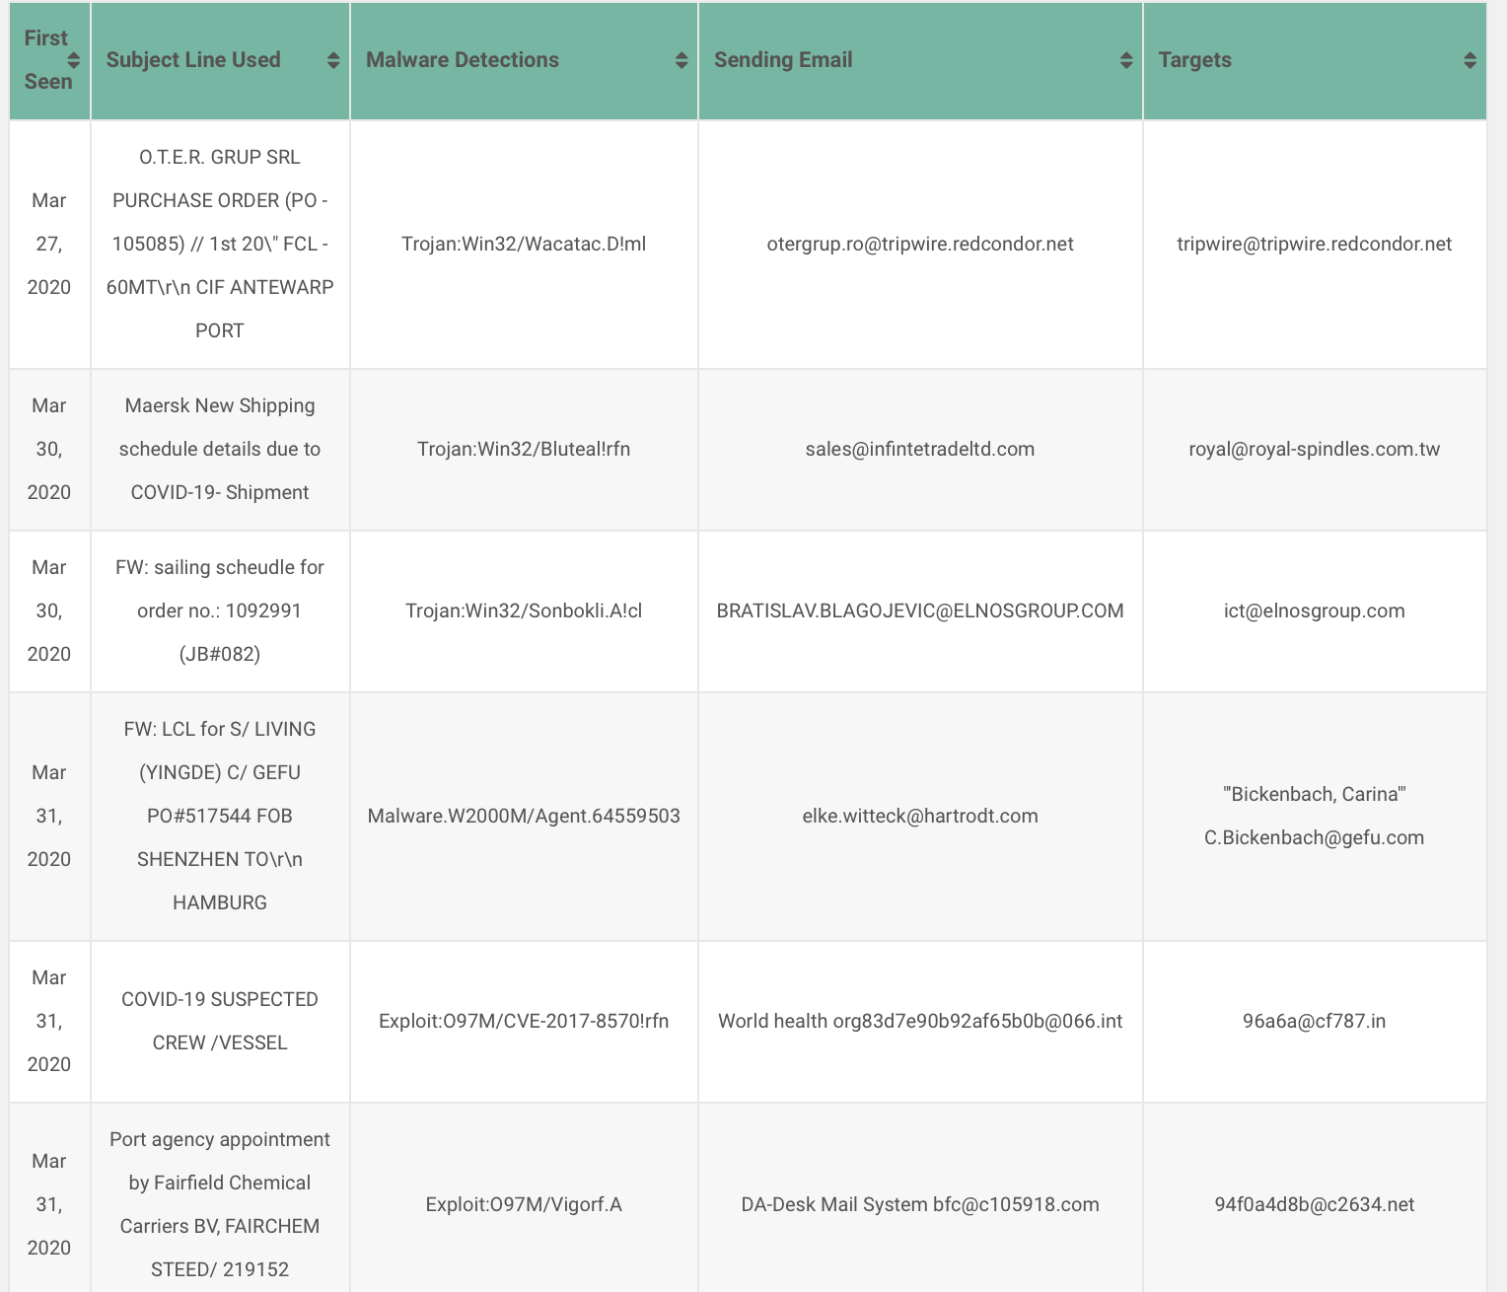Click royal@royal-spindles.com.tw target cell
The height and width of the screenshot is (1292, 1507).
pos(1315,449)
